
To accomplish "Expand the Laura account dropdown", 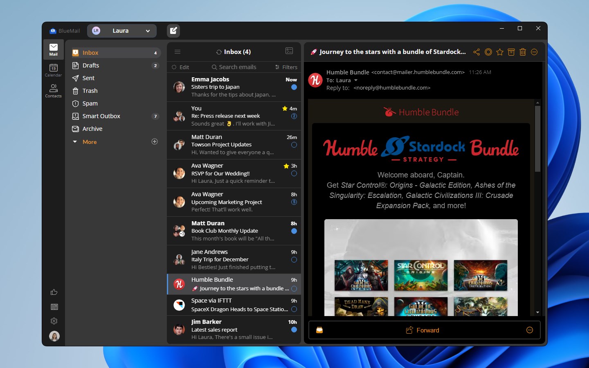I will tap(148, 31).
